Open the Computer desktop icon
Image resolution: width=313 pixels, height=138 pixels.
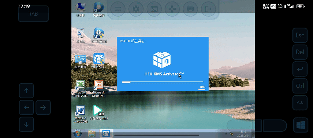coord(80,9)
